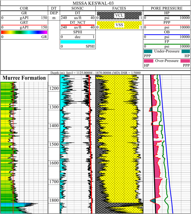The width and height of the screenshot is (191, 214).
Task: Select the PORE PRESSURE track header
Action: point(167,8)
